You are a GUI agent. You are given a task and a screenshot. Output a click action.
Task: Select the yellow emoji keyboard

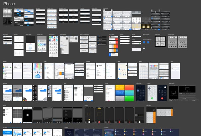[x=146, y=27]
